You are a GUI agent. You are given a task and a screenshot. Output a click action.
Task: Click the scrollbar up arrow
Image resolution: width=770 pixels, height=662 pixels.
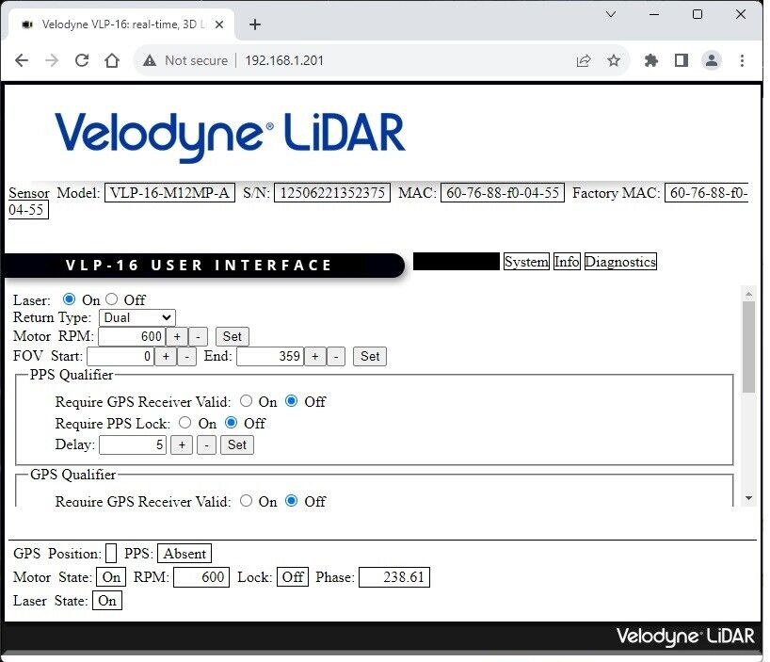(748, 294)
